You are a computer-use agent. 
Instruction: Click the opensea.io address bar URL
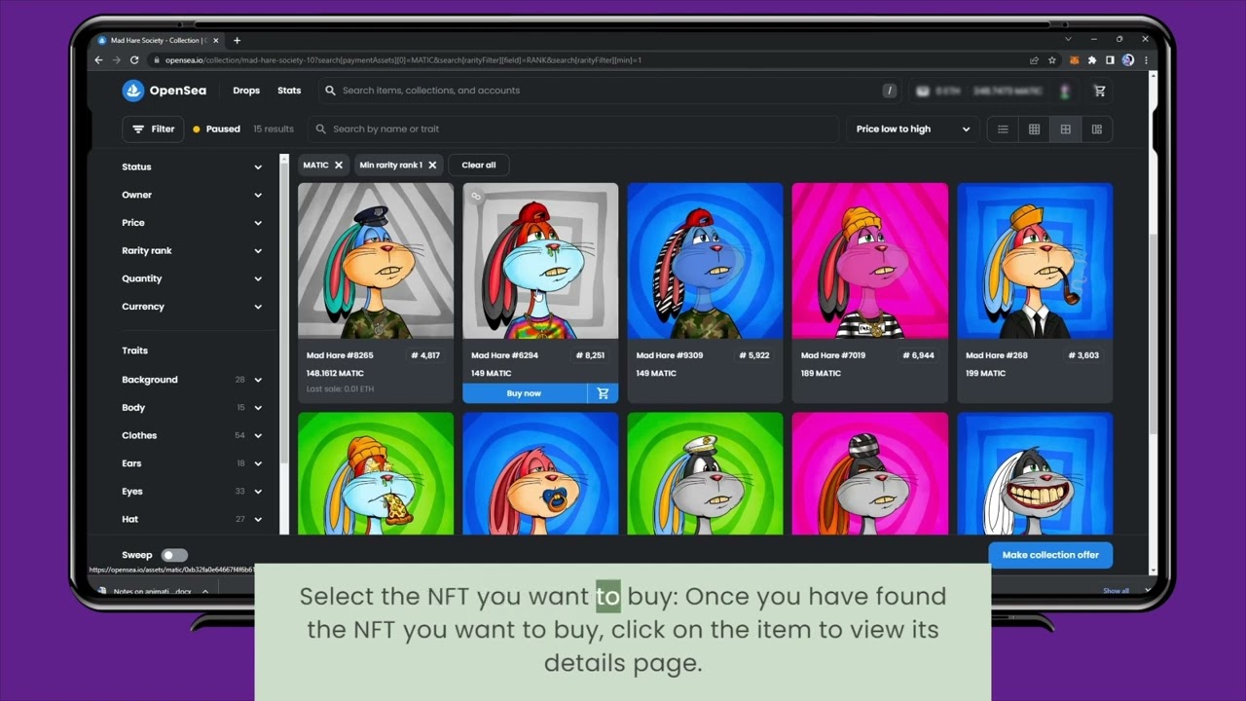coord(403,60)
